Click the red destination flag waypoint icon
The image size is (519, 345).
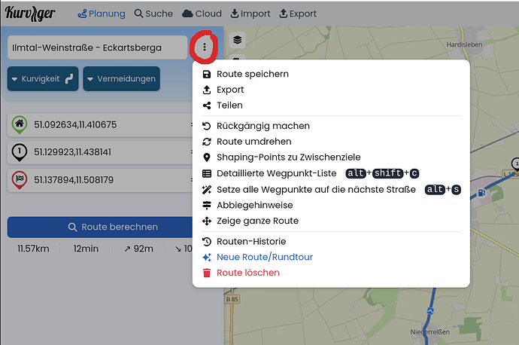[x=20, y=179]
